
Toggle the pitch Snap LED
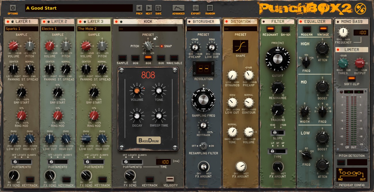click(162, 46)
